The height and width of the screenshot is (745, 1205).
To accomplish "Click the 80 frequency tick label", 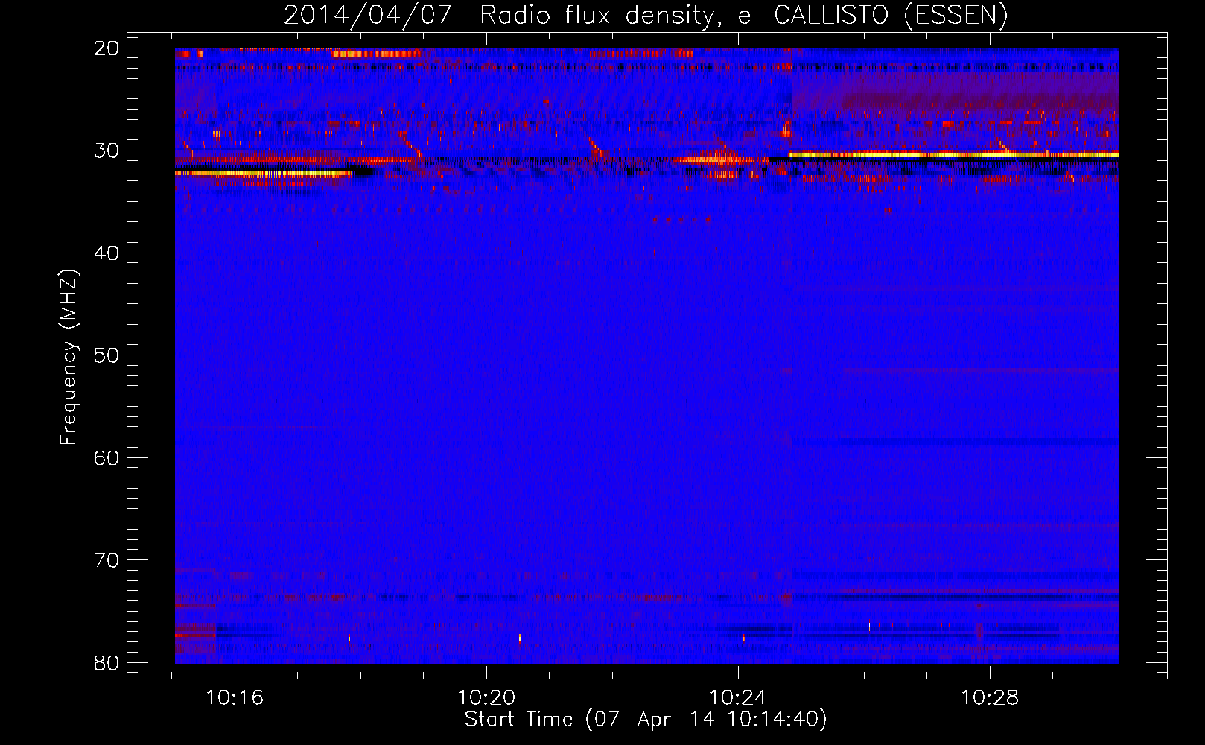I will pyautogui.click(x=107, y=662).
